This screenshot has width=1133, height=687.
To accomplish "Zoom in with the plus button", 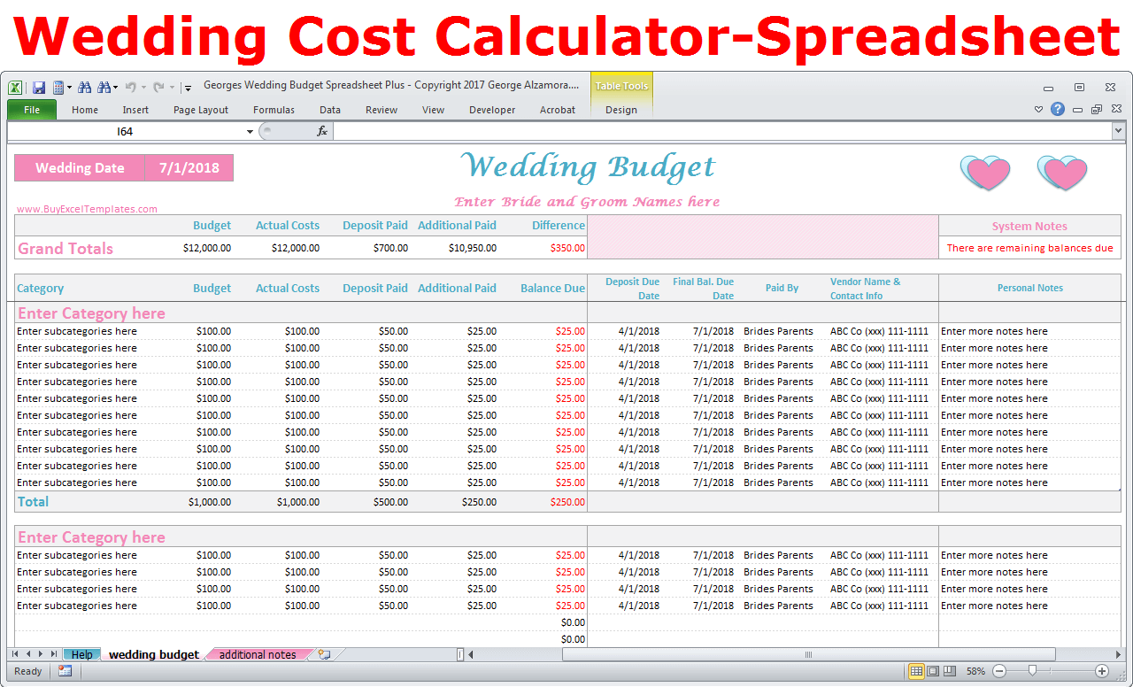I will [1103, 670].
